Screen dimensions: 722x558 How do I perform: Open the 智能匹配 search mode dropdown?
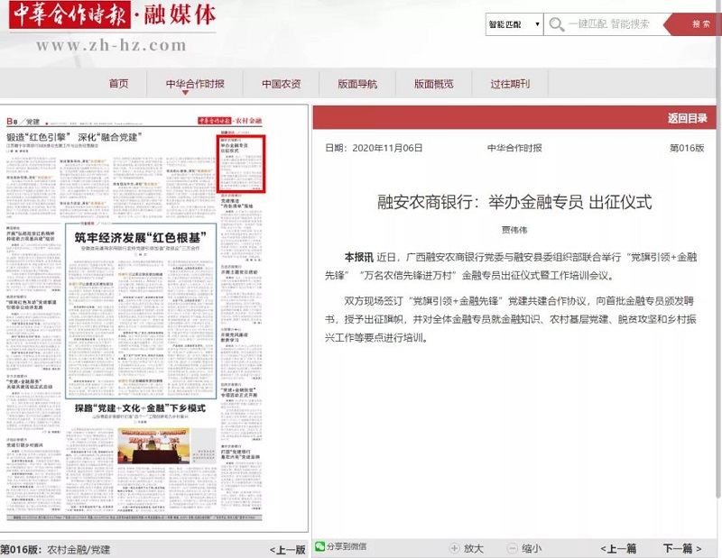point(514,24)
